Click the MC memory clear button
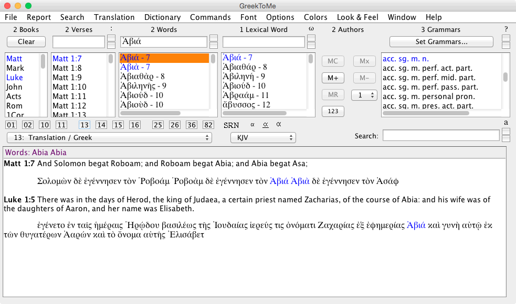Image resolution: width=516 pixels, height=304 pixels. [x=333, y=61]
